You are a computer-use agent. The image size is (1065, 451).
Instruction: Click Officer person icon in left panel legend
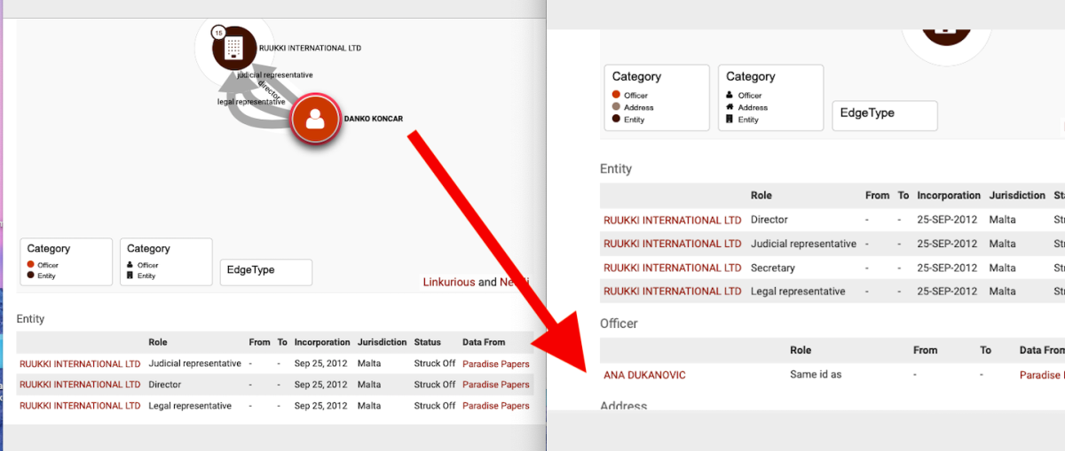131,265
